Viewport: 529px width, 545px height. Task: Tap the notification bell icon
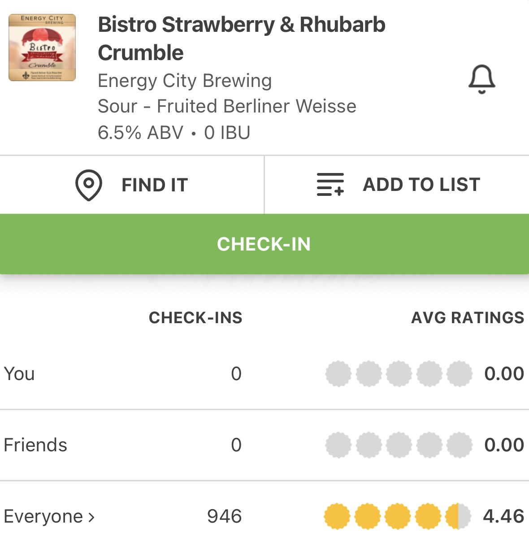(x=481, y=79)
